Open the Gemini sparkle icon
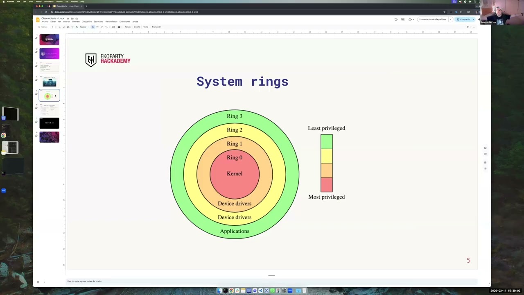 (479, 19)
